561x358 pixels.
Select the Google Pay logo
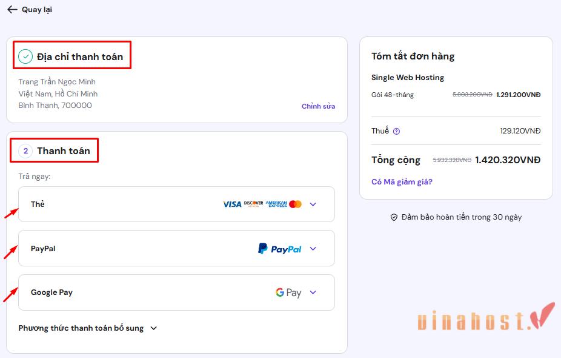[x=287, y=292]
